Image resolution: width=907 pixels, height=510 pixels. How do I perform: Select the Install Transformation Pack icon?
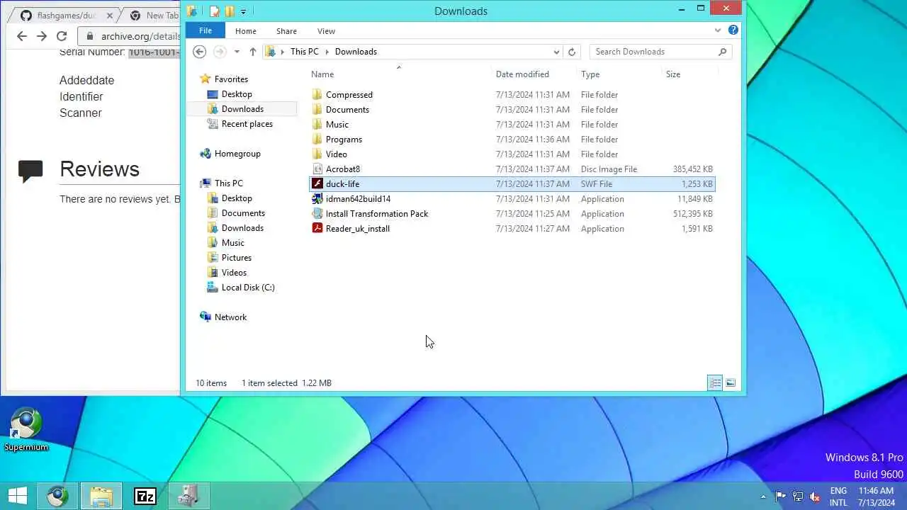click(317, 213)
